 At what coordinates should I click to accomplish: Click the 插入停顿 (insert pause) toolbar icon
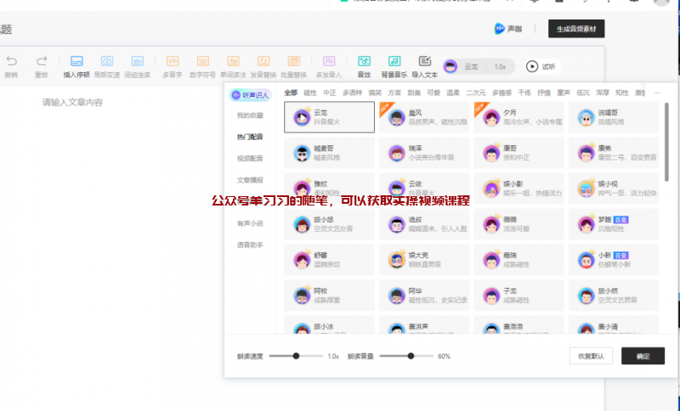76,62
